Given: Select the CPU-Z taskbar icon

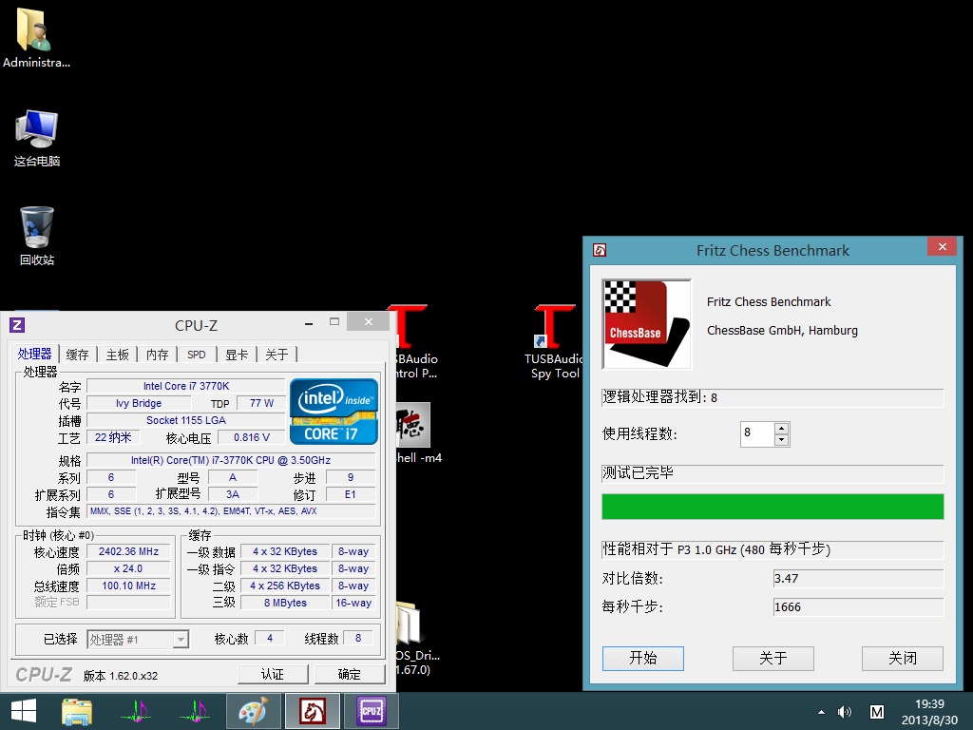Looking at the screenshot, I should point(372,711).
